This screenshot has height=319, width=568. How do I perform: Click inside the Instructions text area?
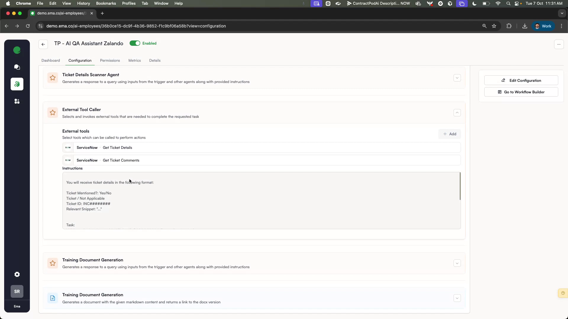click(x=260, y=201)
